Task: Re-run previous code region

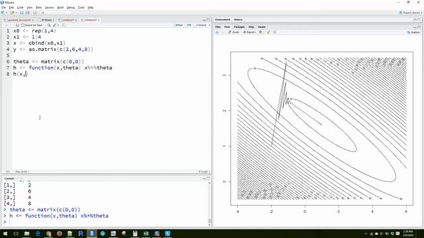Action: point(189,25)
